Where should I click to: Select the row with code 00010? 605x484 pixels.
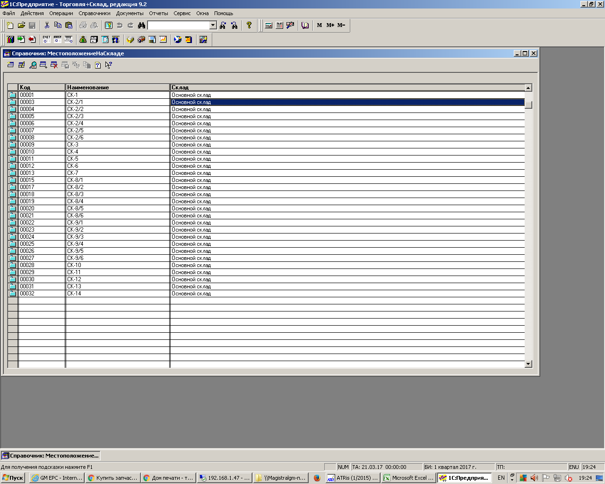pyautogui.click(x=42, y=152)
